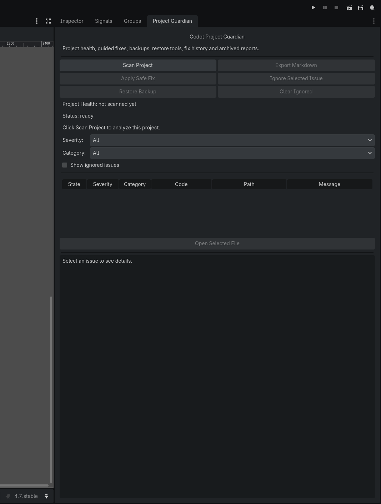Image resolution: width=381 pixels, height=504 pixels.
Task: Open the Category filter dropdown
Action: click(232, 153)
